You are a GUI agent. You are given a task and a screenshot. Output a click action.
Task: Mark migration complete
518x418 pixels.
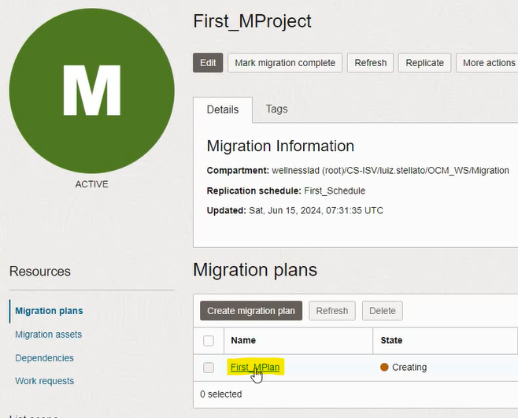(x=285, y=63)
